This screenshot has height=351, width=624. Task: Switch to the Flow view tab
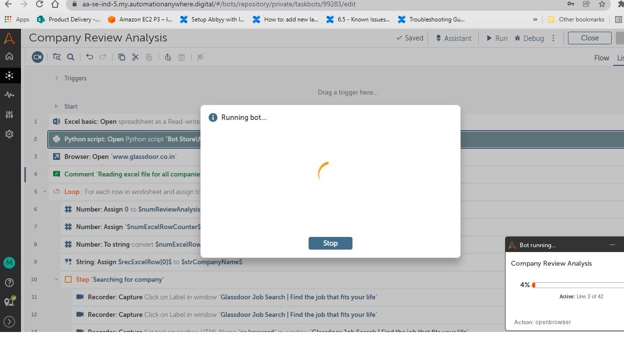click(x=602, y=58)
